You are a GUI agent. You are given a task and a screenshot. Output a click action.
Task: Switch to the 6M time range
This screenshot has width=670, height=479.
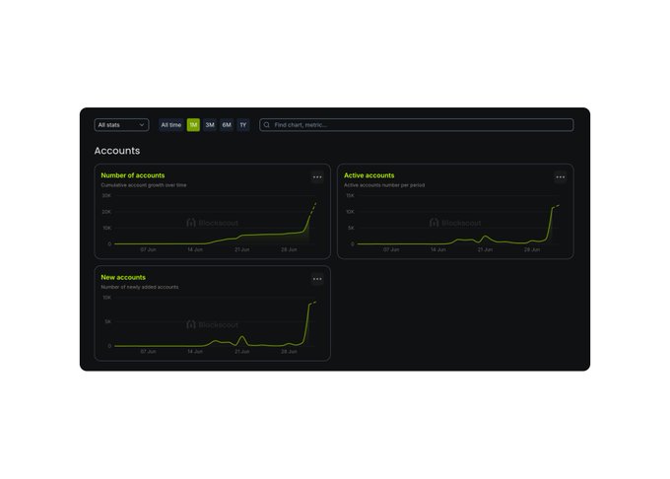(227, 125)
